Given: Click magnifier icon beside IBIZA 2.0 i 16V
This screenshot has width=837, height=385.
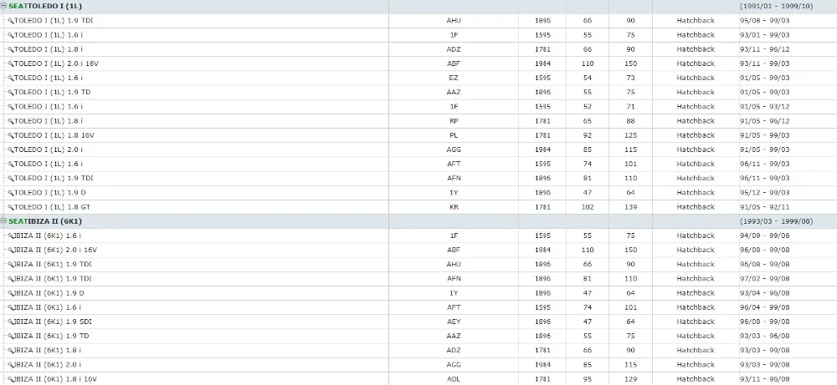Looking at the screenshot, I should [x=10, y=251].
